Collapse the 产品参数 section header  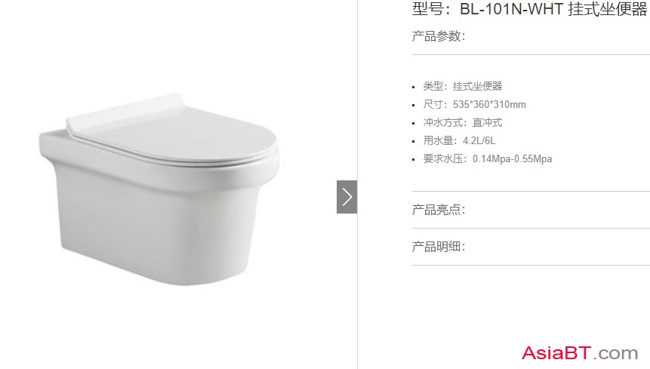[439, 36]
